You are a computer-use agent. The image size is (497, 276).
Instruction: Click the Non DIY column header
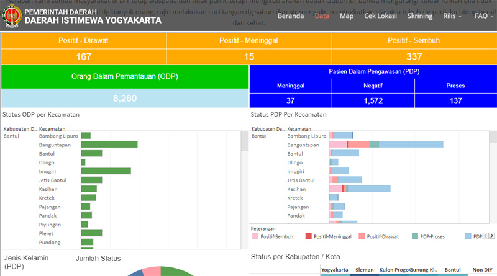point(483,270)
